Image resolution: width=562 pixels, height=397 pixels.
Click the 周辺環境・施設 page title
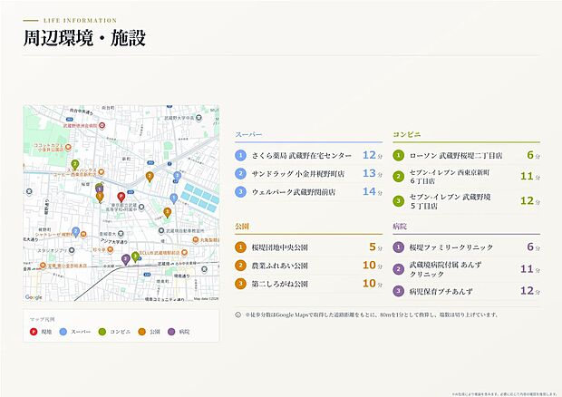tap(84, 38)
